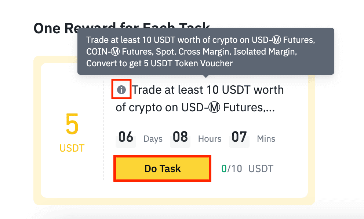Click the Mins countdown label
The height and width of the screenshot is (219, 364).
pos(266,139)
